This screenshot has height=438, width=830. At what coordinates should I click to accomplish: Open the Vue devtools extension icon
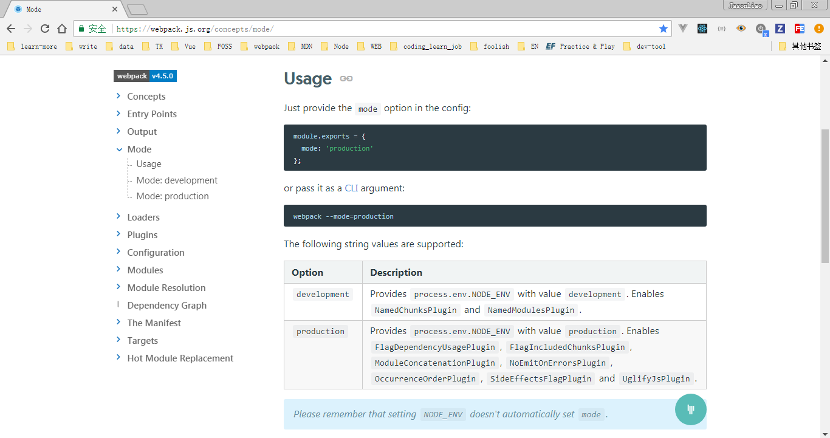tap(683, 29)
